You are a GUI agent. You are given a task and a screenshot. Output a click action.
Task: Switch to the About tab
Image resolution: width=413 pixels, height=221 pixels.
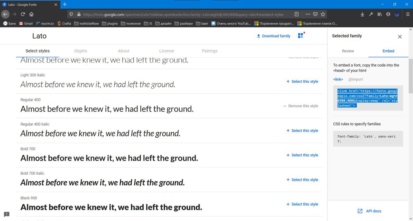pyautogui.click(x=124, y=51)
